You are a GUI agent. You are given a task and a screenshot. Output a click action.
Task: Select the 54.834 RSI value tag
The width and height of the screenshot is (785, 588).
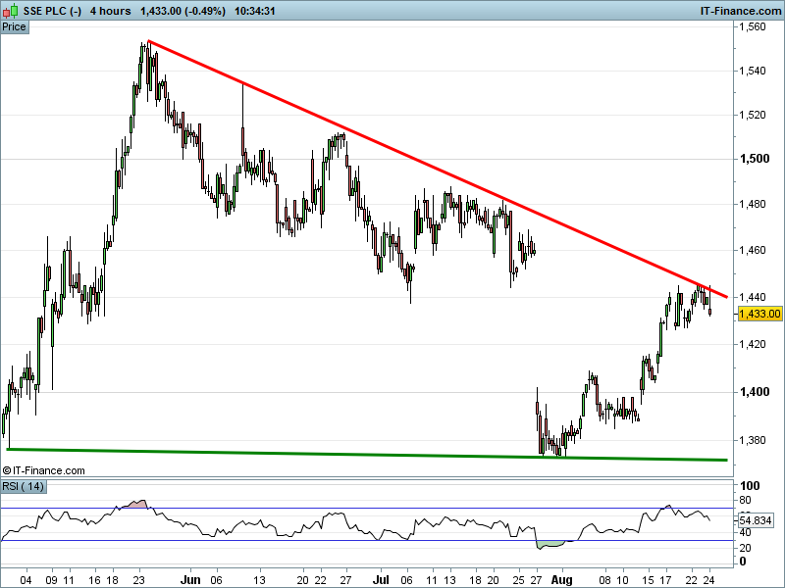(756, 520)
